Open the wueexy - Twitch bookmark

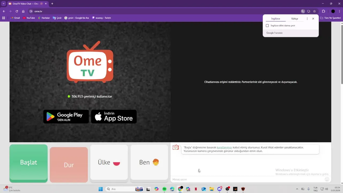pos(101,18)
